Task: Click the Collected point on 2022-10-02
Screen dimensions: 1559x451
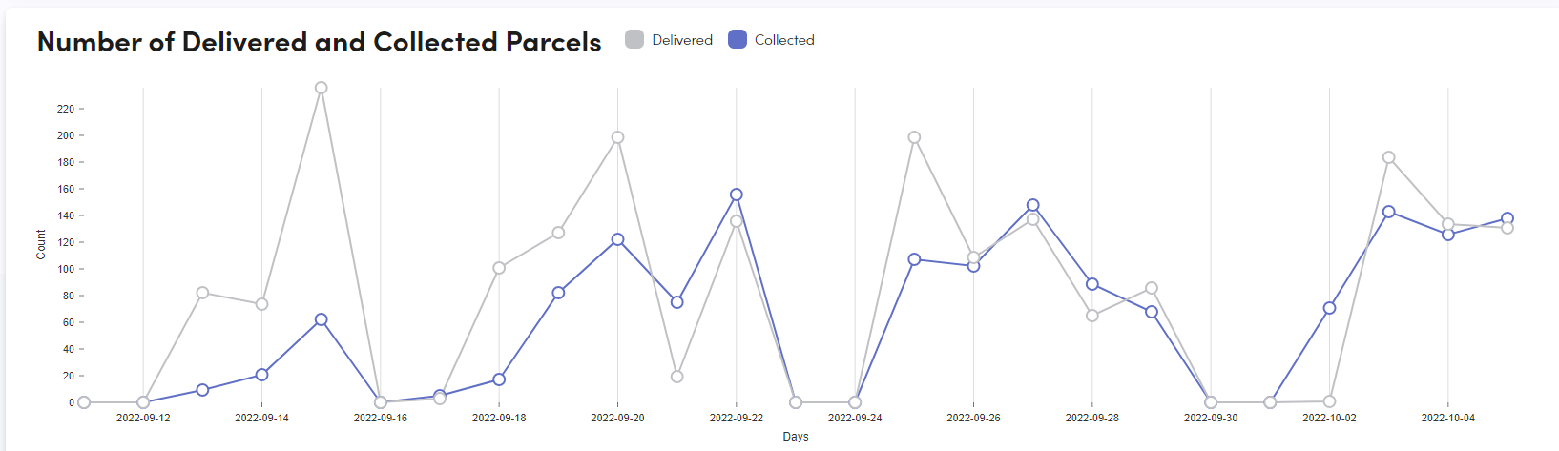Action: coord(1329,308)
